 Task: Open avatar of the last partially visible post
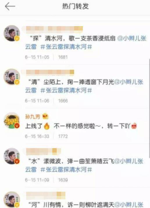click(12, 200)
